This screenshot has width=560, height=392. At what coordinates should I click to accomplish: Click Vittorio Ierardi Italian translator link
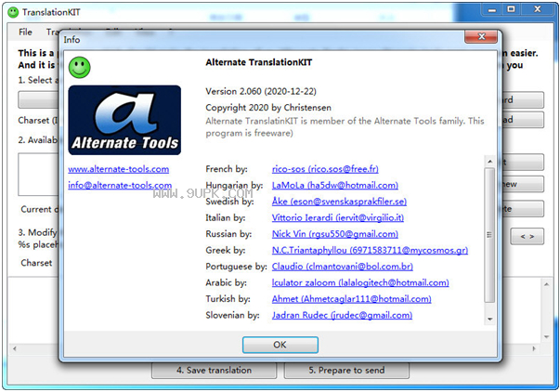coord(338,217)
